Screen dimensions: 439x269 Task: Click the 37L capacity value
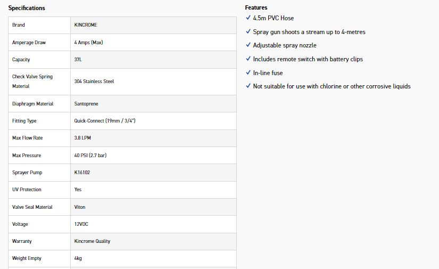pyautogui.click(x=78, y=60)
